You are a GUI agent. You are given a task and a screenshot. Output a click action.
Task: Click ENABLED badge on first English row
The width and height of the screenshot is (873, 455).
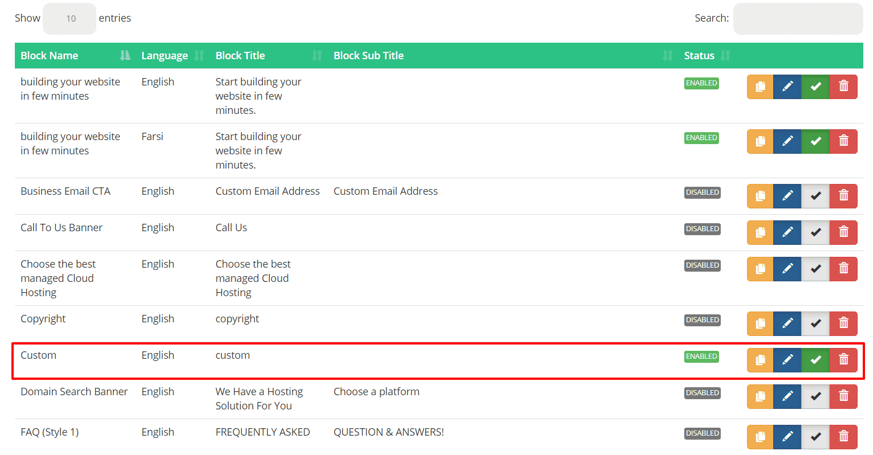(701, 83)
